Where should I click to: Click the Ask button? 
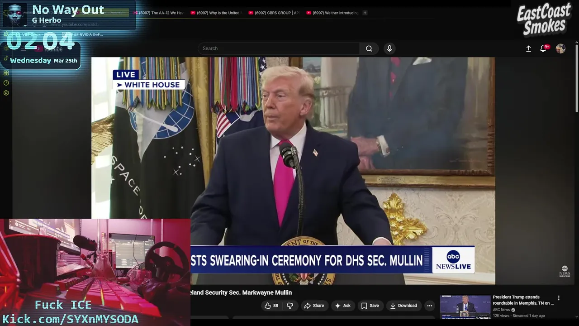click(342, 306)
